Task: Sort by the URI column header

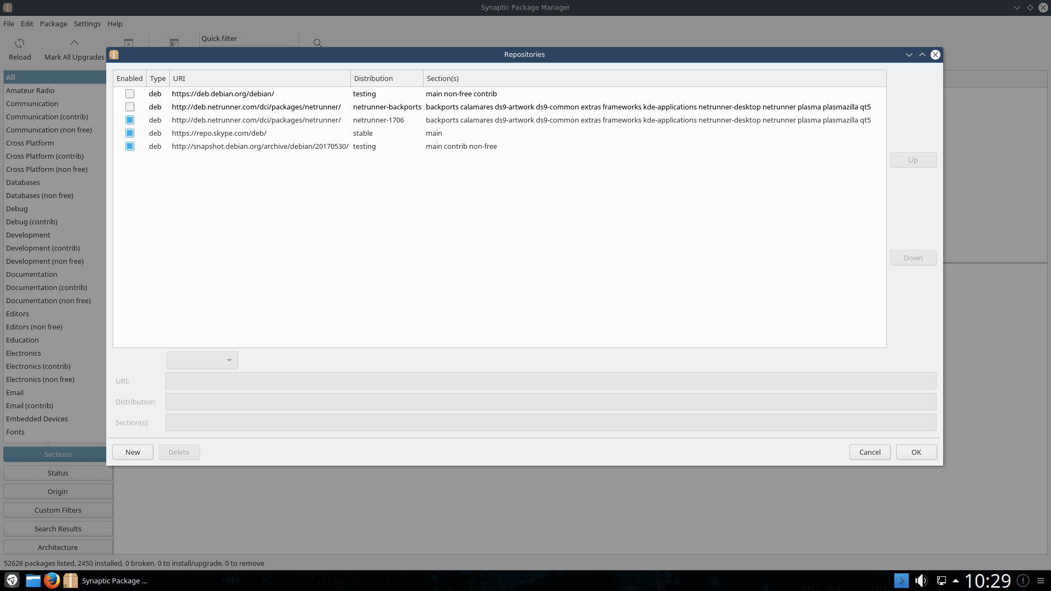Action: click(260, 78)
